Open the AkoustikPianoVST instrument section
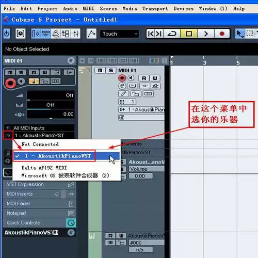Image resolution: width=258 pixels, height=258 pixels. pyautogui.click(x=39, y=233)
